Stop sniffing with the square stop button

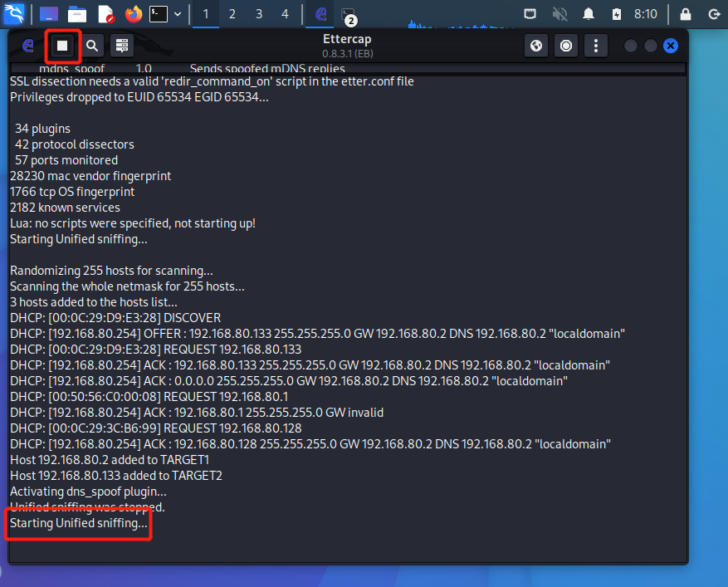(x=62, y=46)
